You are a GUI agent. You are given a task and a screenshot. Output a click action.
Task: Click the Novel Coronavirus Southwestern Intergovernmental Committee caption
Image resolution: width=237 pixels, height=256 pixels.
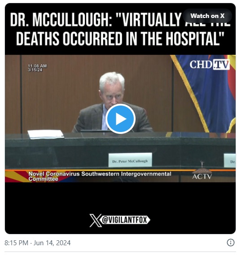tap(100, 177)
